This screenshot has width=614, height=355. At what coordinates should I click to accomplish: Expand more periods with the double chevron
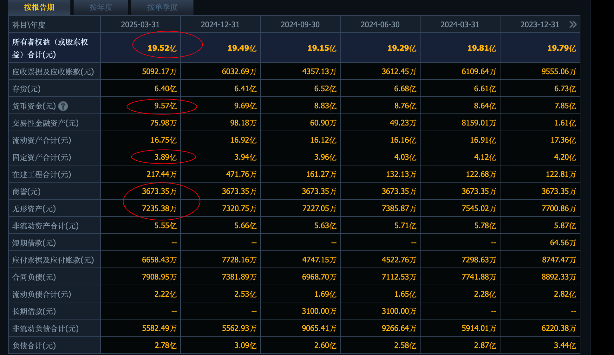[x=573, y=24]
